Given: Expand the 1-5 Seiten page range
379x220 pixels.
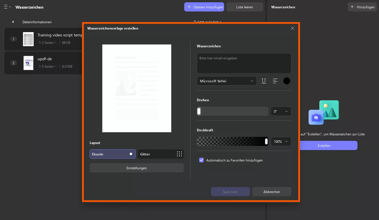Looking at the screenshot, I should 48,67.
